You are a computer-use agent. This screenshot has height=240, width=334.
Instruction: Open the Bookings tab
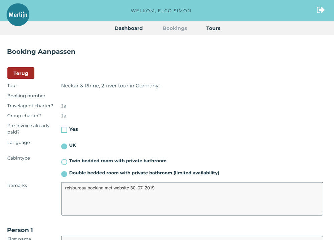(175, 28)
